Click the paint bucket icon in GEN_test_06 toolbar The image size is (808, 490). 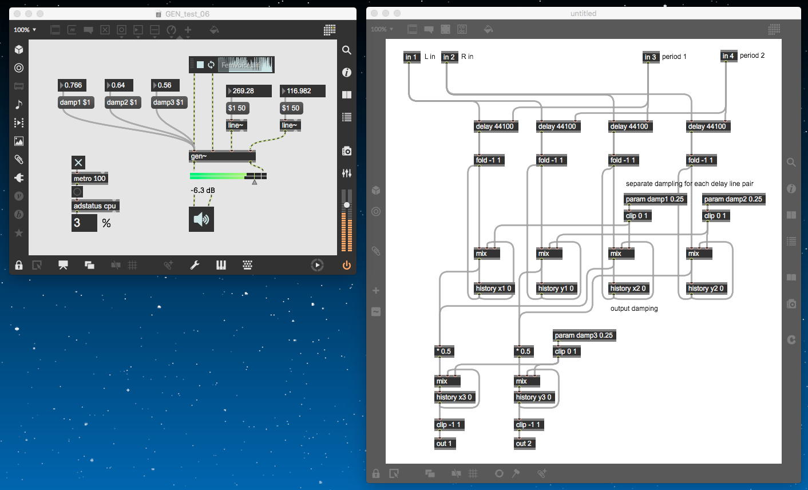pos(214,30)
